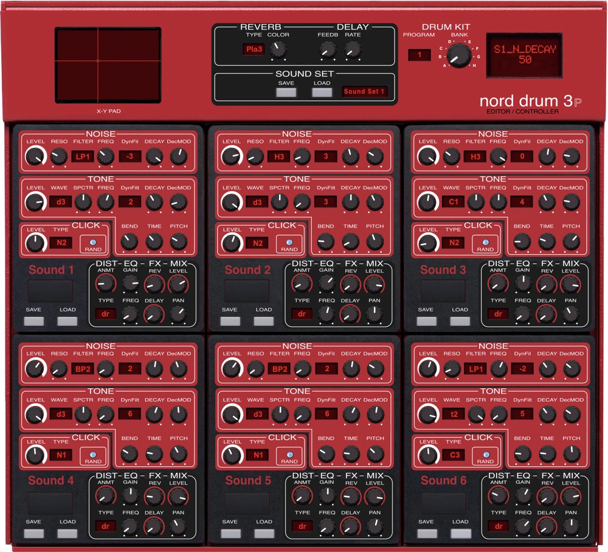608x552 pixels.
Task: Click Sound 4 tone DECAY knob
Action: pyautogui.click(x=154, y=414)
